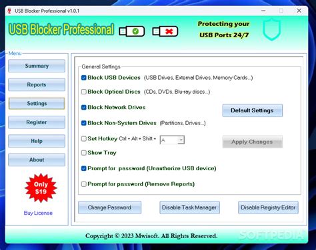Image resolution: width=316 pixels, height=250 pixels.
Task: Follow the Buy License link
Action: 38,213
